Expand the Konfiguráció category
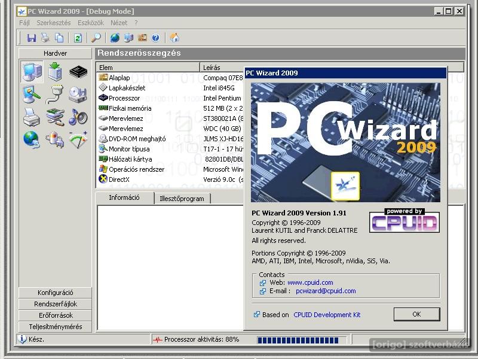 tap(55, 293)
